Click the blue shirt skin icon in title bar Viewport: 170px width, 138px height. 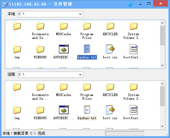tap(130, 4)
